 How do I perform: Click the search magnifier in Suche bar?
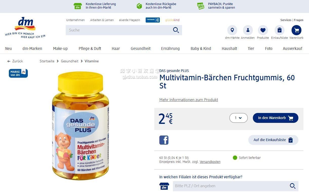[x=176, y=30]
